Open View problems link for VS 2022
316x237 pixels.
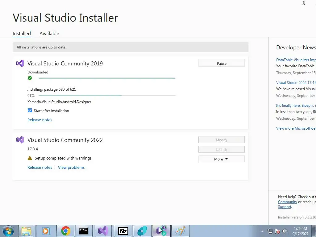coord(71,168)
